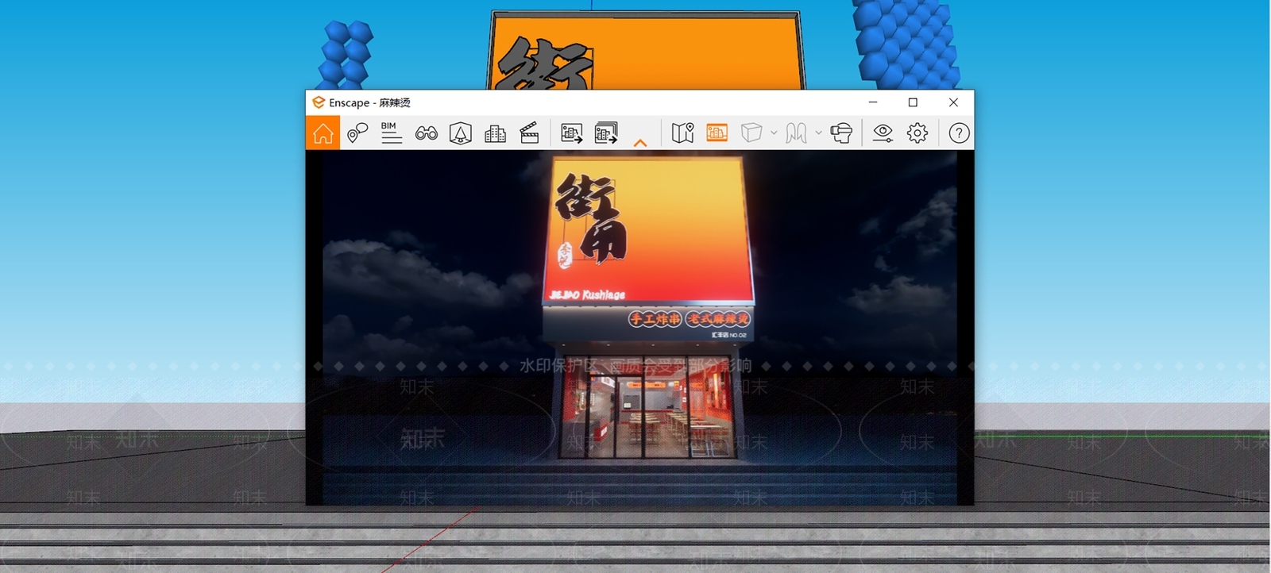Click the Navigation mode icon beside the cube
Image resolution: width=1271 pixels, height=573 pixels.
click(x=796, y=133)
